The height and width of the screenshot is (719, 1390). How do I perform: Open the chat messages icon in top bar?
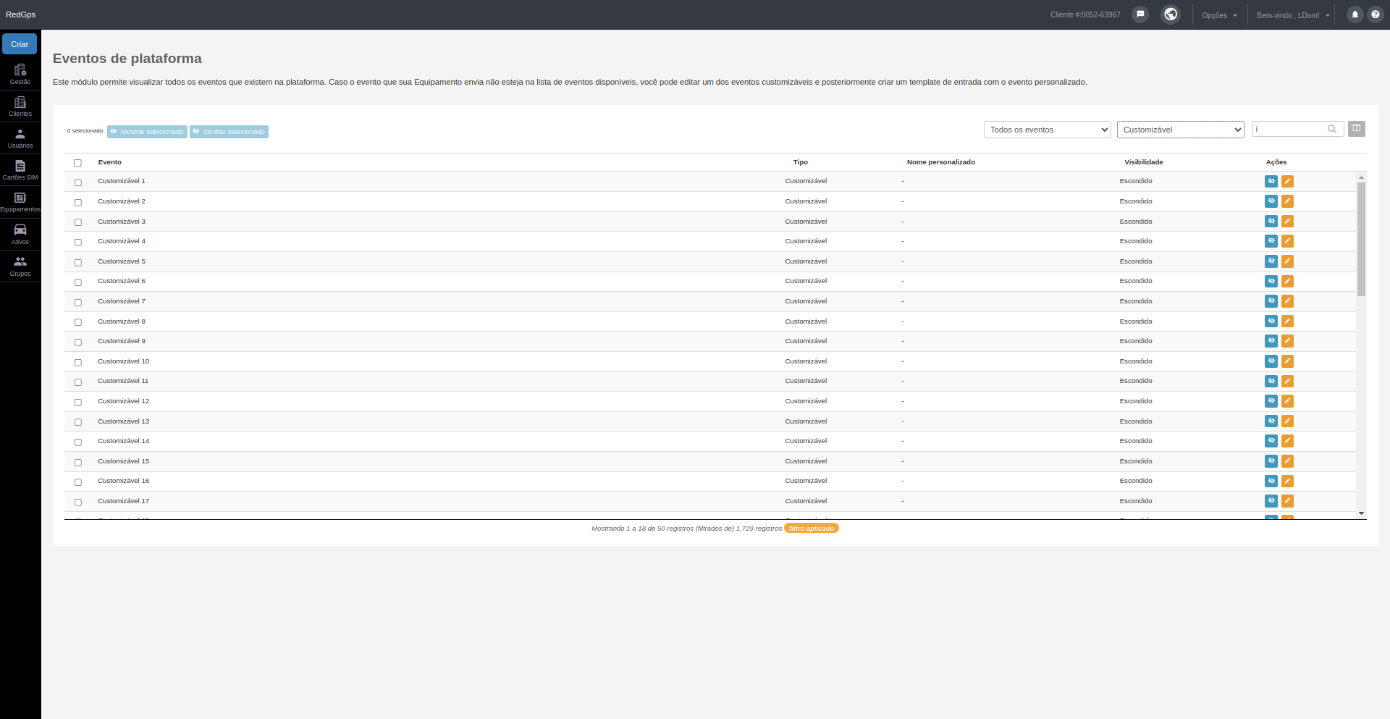(x=1140, y=14)
